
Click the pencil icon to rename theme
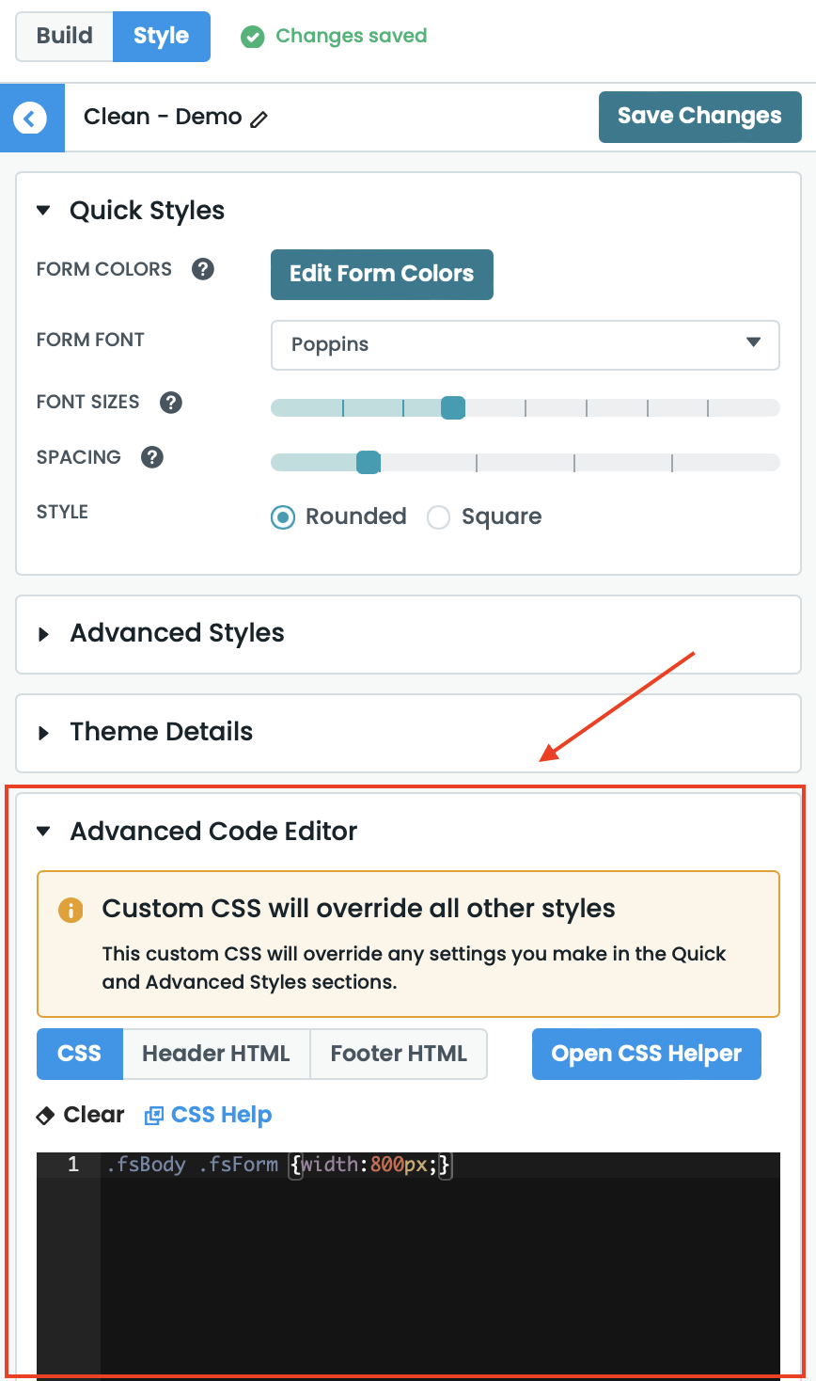[x=259, y=119]
